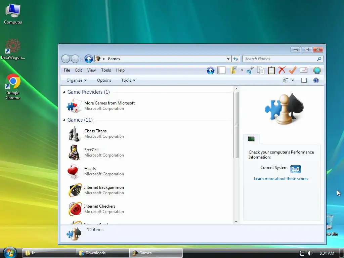Open the dropdown arrow beside folder options icon
344x258 pixels.
(242, 70)
